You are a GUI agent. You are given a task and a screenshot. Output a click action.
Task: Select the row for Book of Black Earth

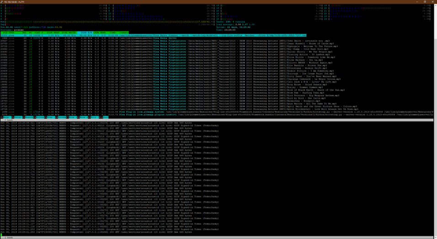point(173,90)
